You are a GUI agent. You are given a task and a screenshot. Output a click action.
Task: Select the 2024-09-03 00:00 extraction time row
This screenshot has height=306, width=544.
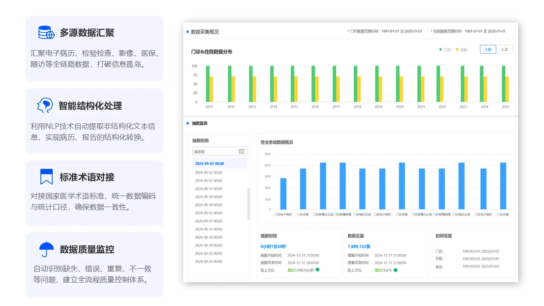[x=219, y=164]
